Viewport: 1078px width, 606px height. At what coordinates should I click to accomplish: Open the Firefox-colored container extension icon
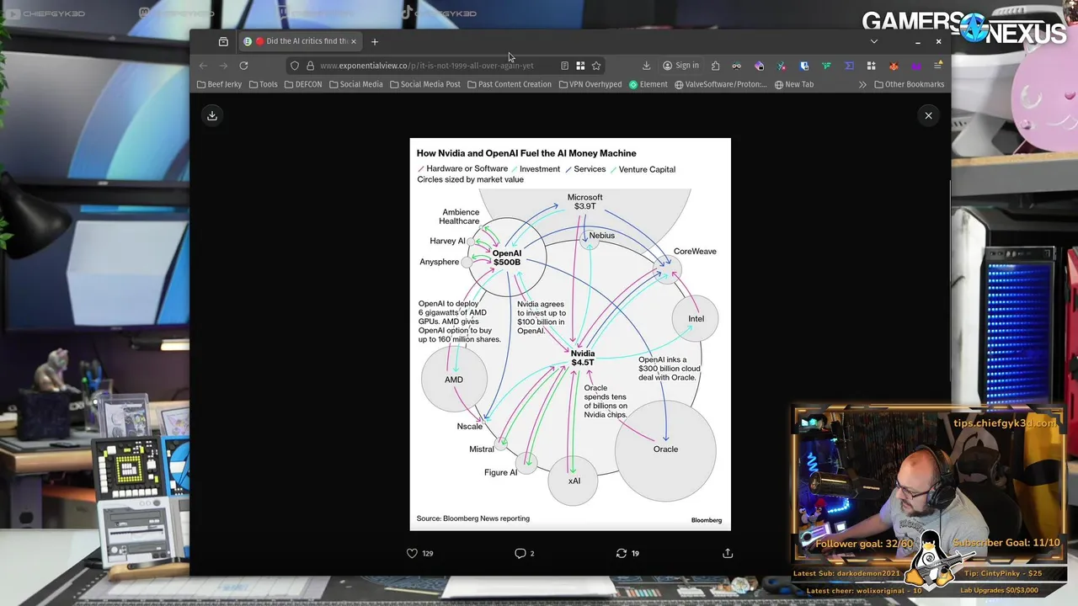pos(759,66)
